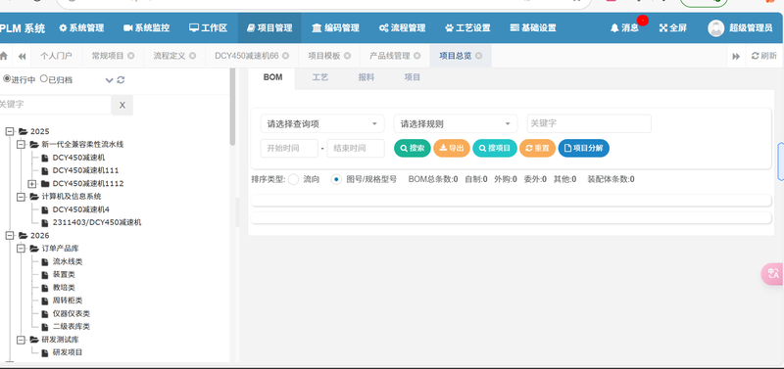The image size is (784, 369).
Task: Select the 进行中 radio button
Action: [7, 79]
